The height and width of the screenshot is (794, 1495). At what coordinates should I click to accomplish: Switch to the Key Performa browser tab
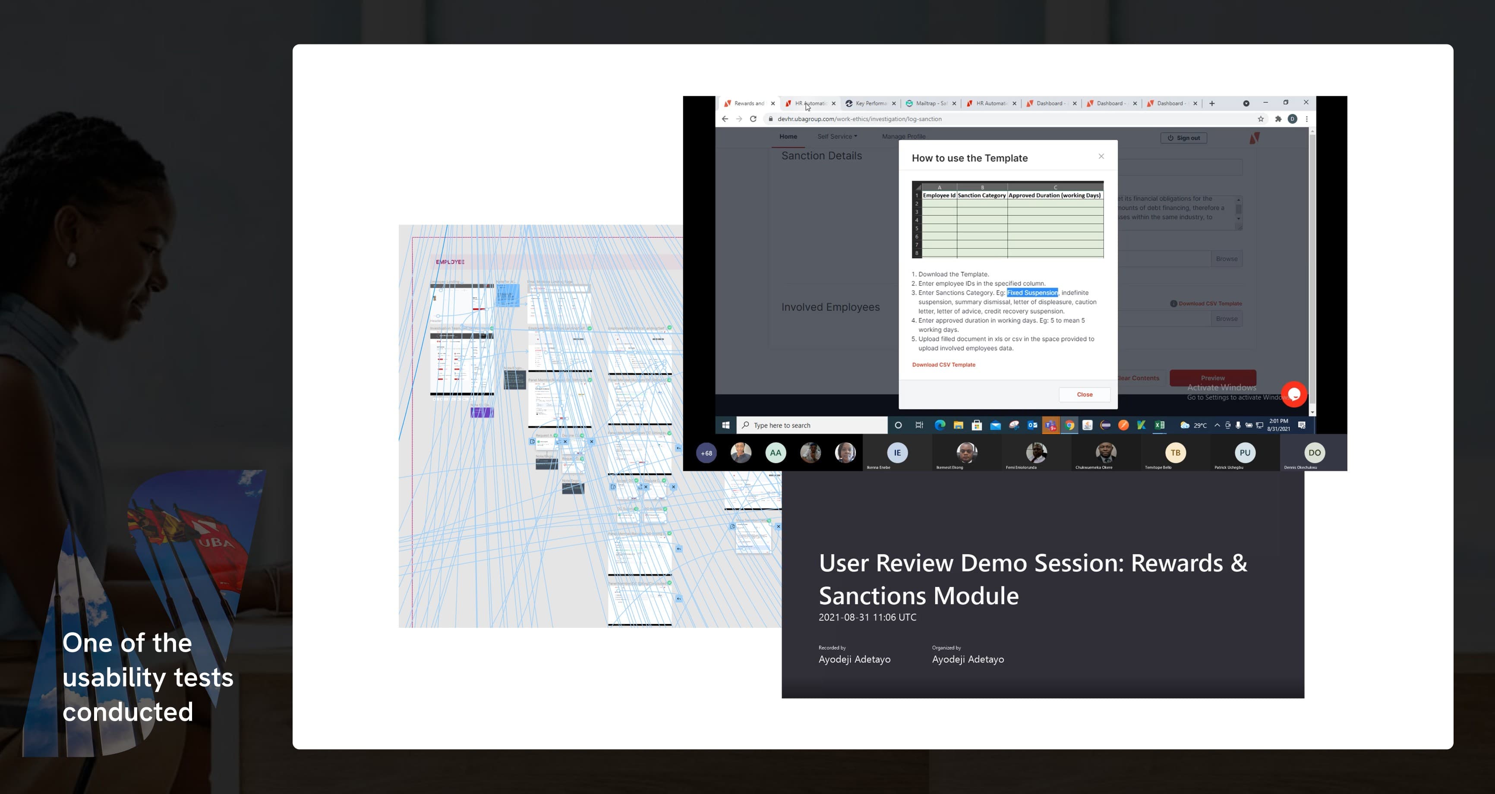[x=871, y=103]
